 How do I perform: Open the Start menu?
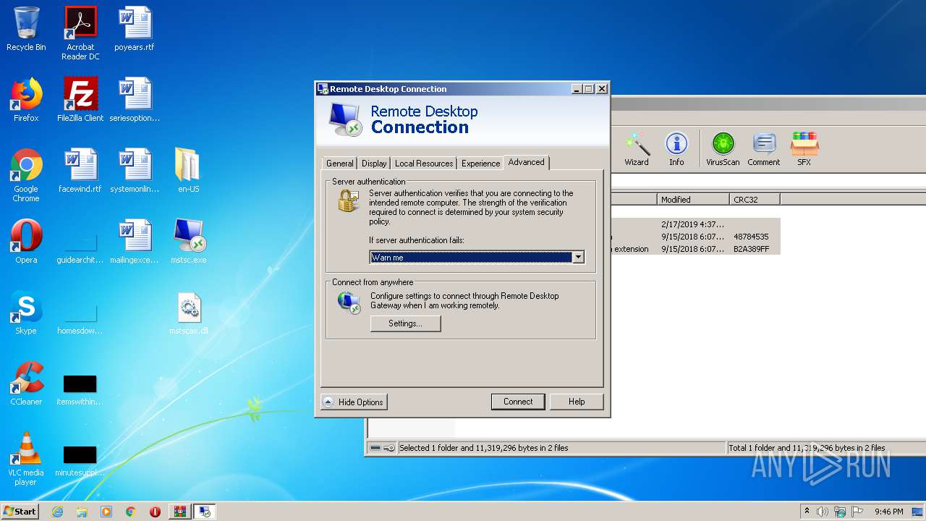point(20,512)
